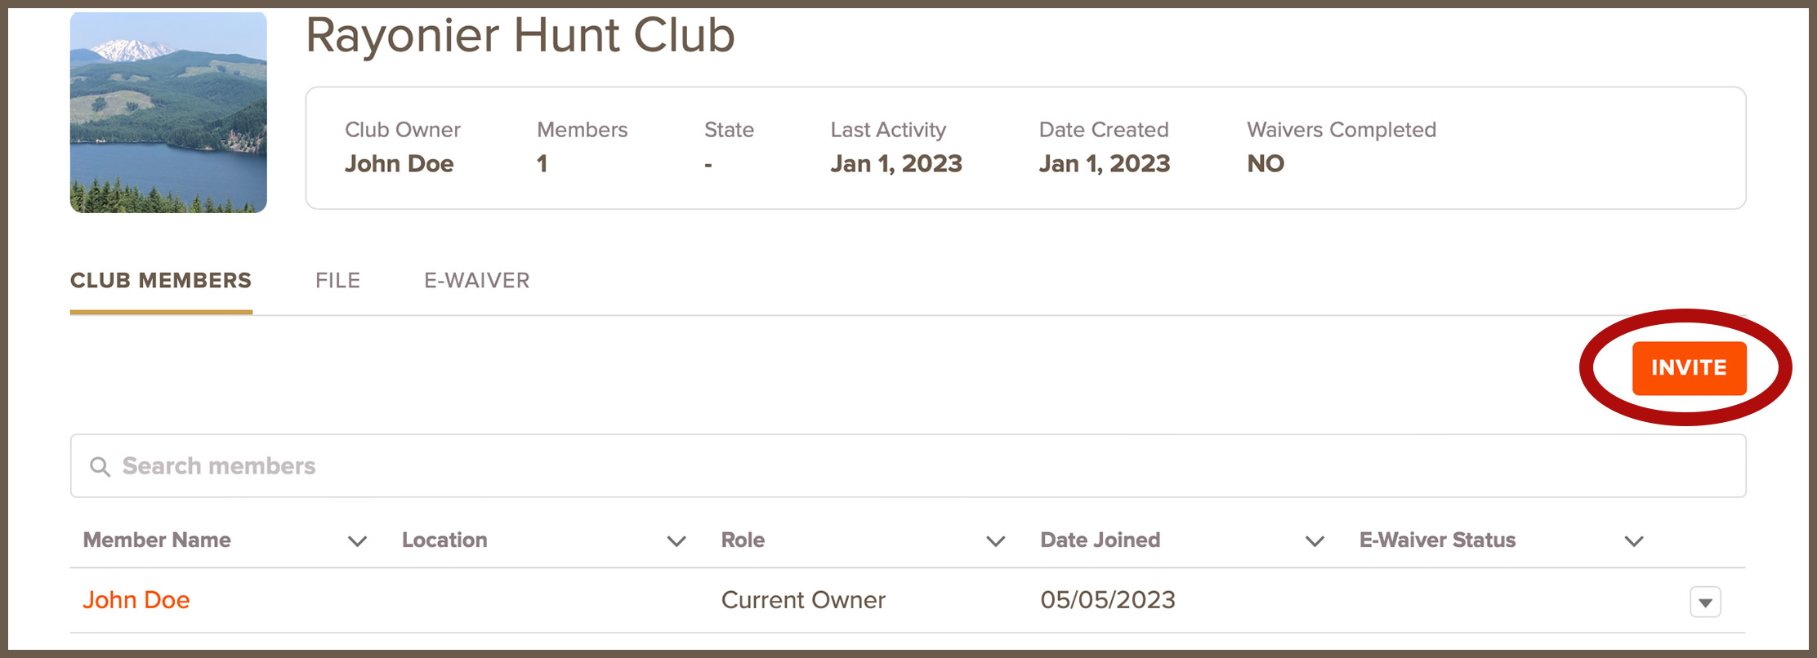
Task: Click the club owner name John Doe
Action: (x=400, y=163)
